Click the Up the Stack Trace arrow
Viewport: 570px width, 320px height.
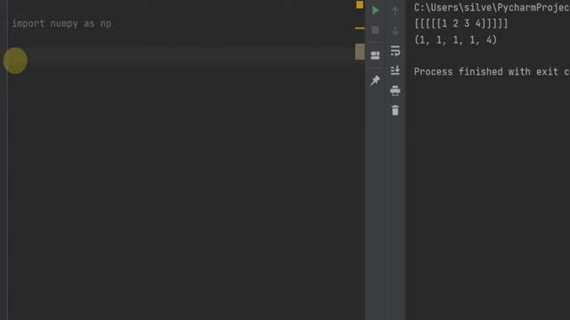coord(395,11)
